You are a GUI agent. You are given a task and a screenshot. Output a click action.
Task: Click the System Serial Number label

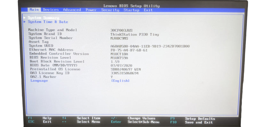(51, 38)
